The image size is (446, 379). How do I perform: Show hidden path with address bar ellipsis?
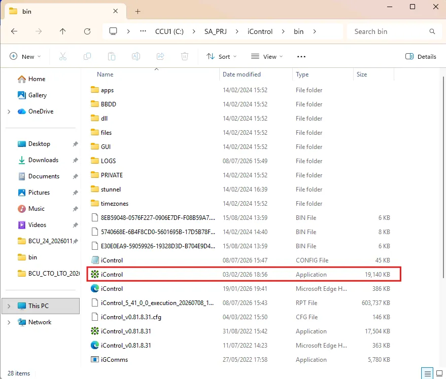143,31
